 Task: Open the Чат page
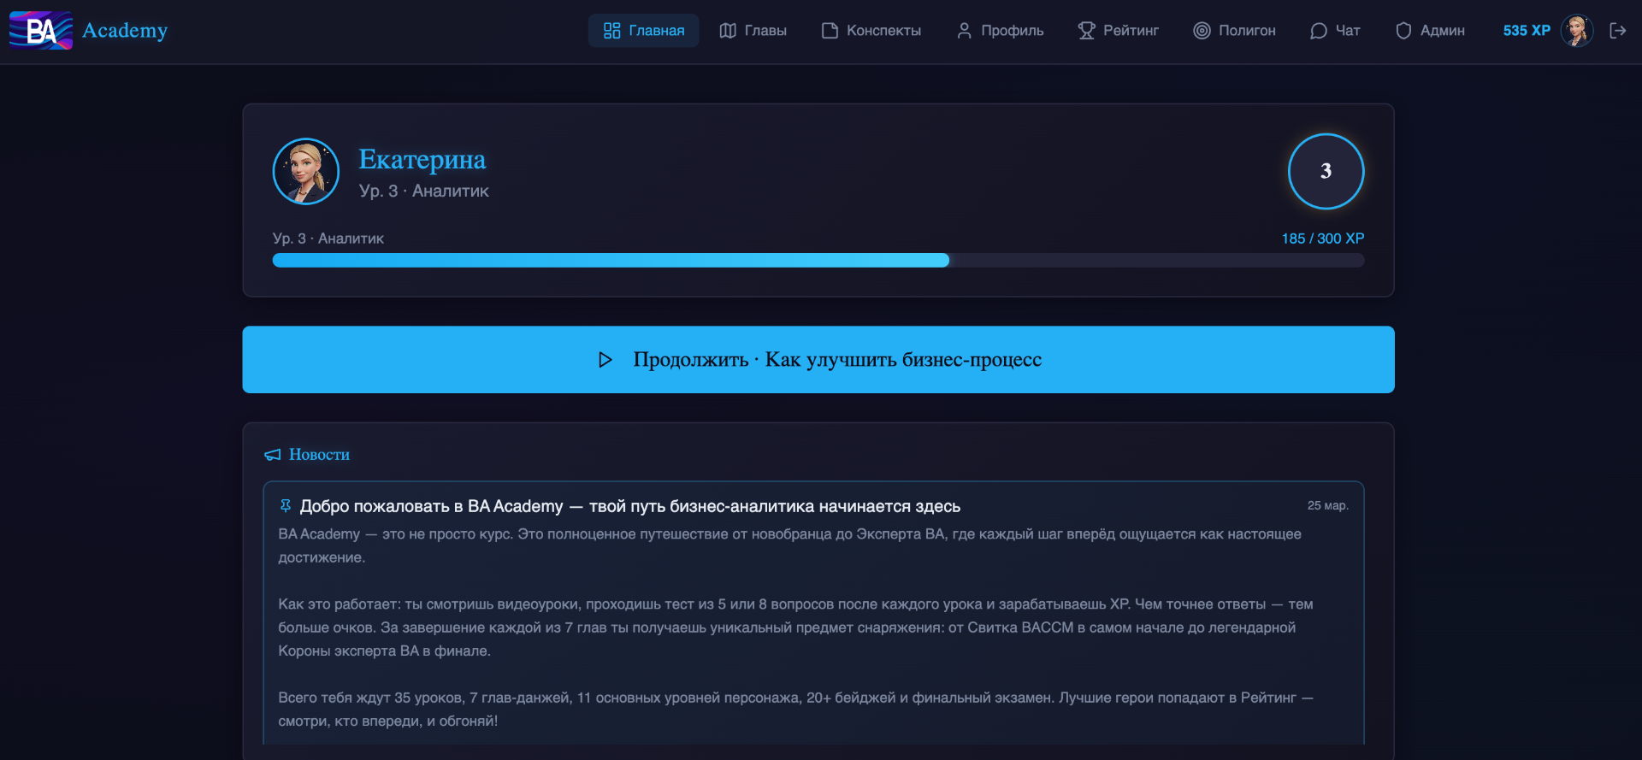click(x=1334, y=31)
